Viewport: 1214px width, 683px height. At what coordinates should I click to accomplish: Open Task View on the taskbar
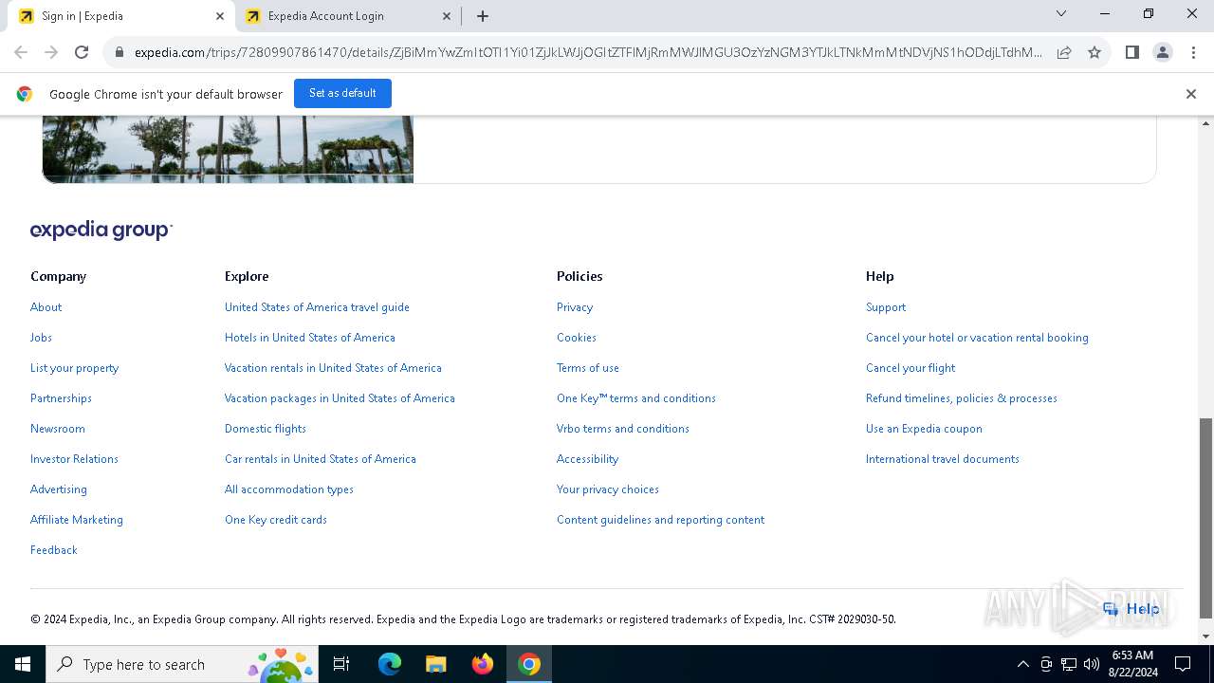tap(341, 664)
